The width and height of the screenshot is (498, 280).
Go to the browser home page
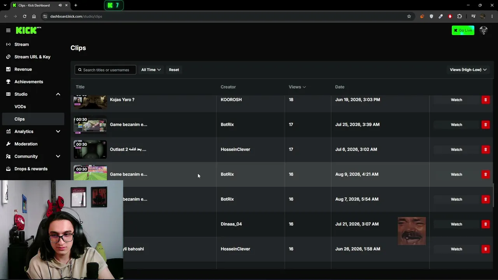click(34, 16)
